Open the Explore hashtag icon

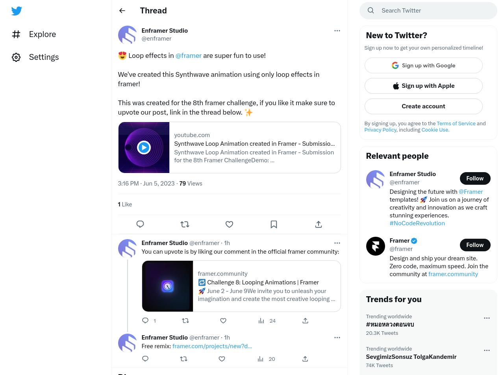tap(16, 34)
